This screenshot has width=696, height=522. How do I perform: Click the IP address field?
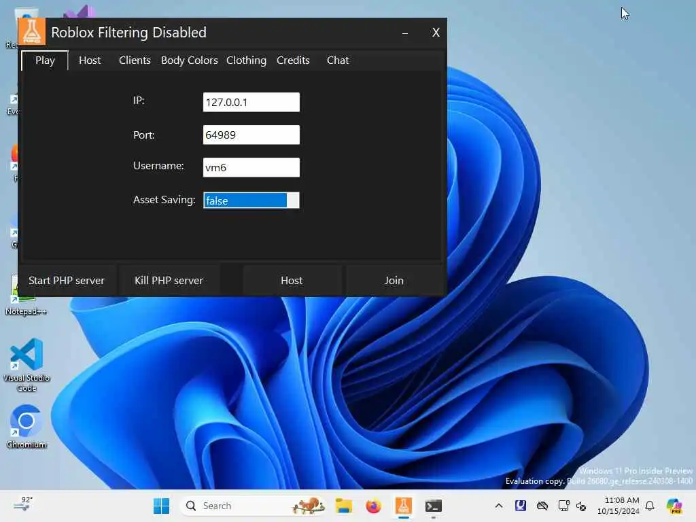pyautogui.click(x=251, y=102)
